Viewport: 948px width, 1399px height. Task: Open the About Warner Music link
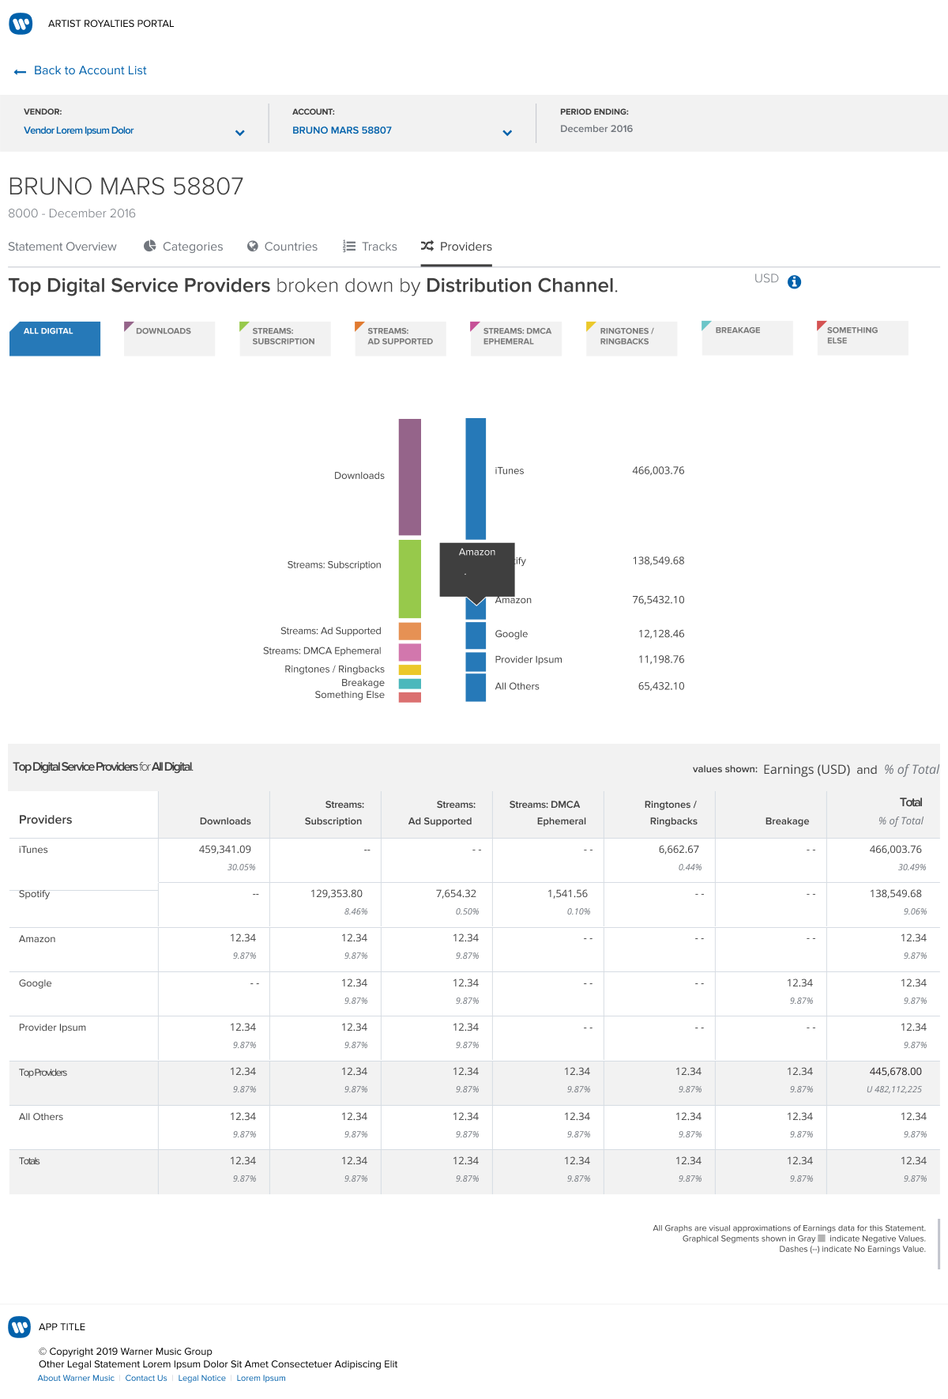pos(76,1378)
